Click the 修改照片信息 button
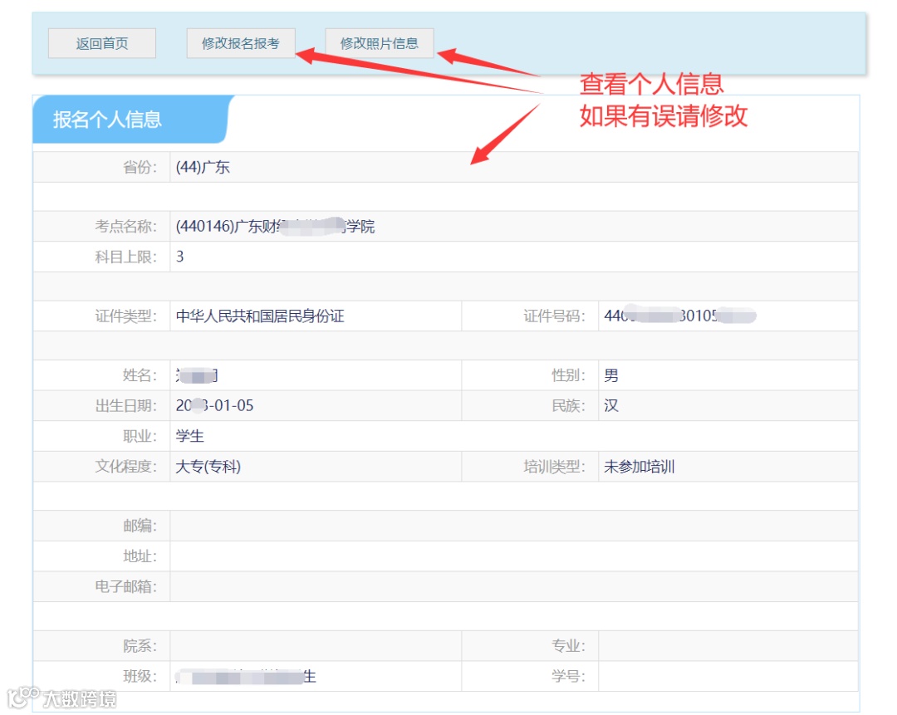 (x=380, y=43)
